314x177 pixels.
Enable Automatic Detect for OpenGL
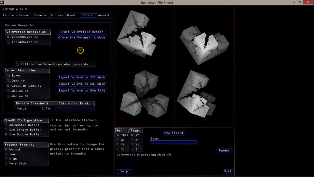click(x=6, y=125)
